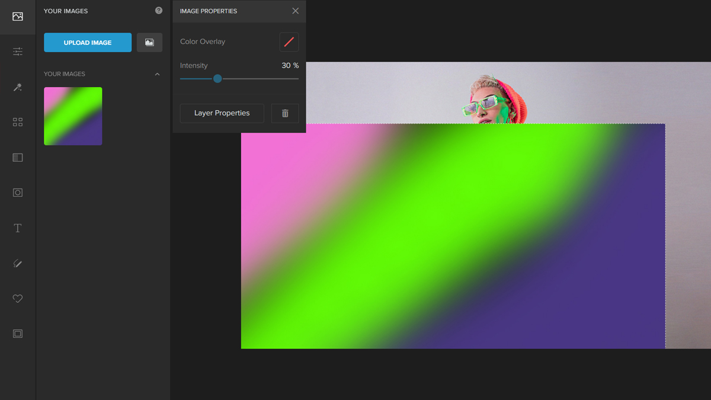Screen dimensions: 711x400
Task: Open the Images tab in the sidebar
Action: pos(18,16)
